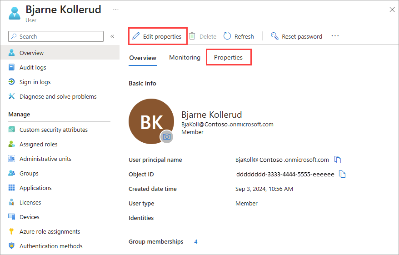Image resolution: width=399 pixels, height=255 pixels.
Task: Open Diagnose and solve problems
Action: (60, 96)
